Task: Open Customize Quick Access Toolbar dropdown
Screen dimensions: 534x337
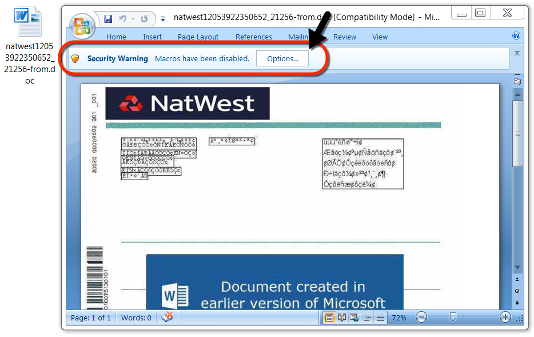Action: pos(163,19)
